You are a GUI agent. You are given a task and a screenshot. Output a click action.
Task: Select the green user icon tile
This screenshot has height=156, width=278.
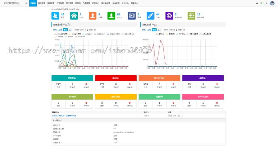[111, 16]
